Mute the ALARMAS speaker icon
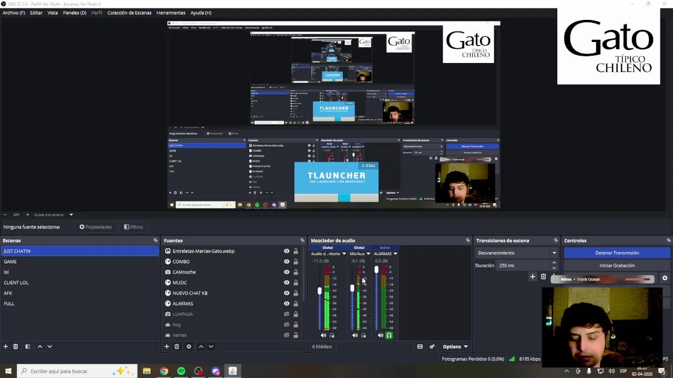673x378 pixels. click(x=380, y=335)
